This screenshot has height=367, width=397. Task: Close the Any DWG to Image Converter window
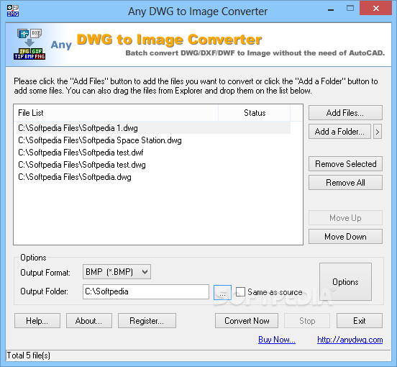(x=375, y=9)
